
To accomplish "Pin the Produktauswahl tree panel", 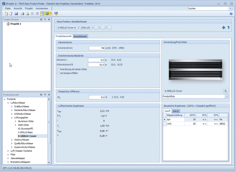I will [45, 95].
